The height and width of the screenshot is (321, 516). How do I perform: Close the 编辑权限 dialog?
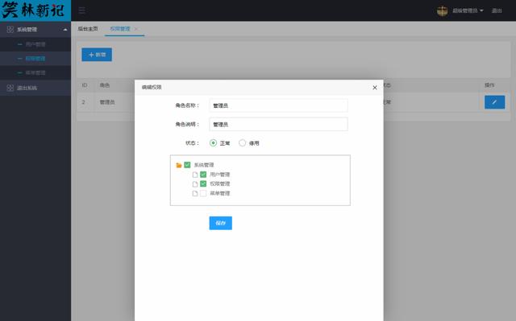click(375, 88)
